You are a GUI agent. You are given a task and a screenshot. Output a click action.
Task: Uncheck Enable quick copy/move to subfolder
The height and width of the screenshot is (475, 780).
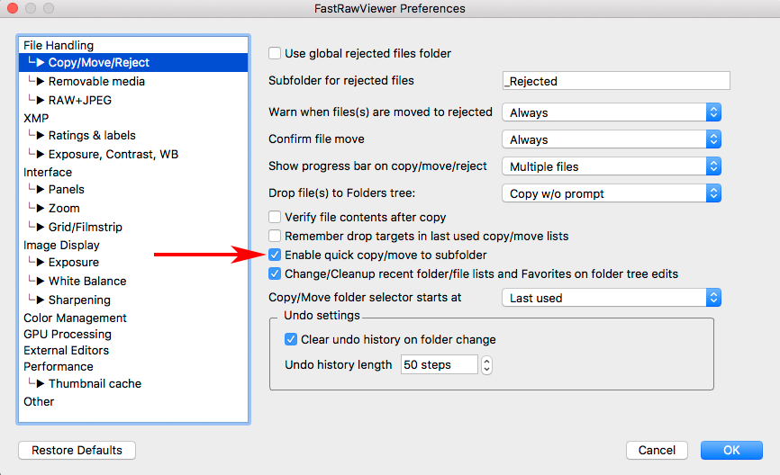coord(276,255)
